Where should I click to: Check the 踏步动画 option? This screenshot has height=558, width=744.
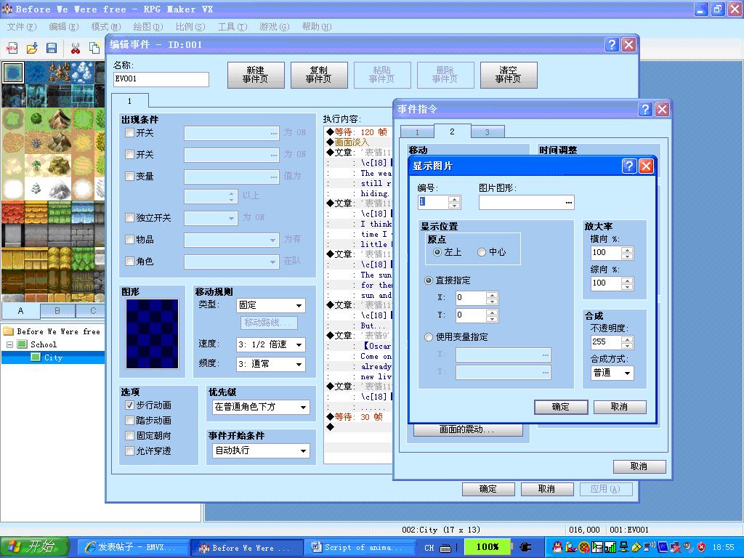129,421
